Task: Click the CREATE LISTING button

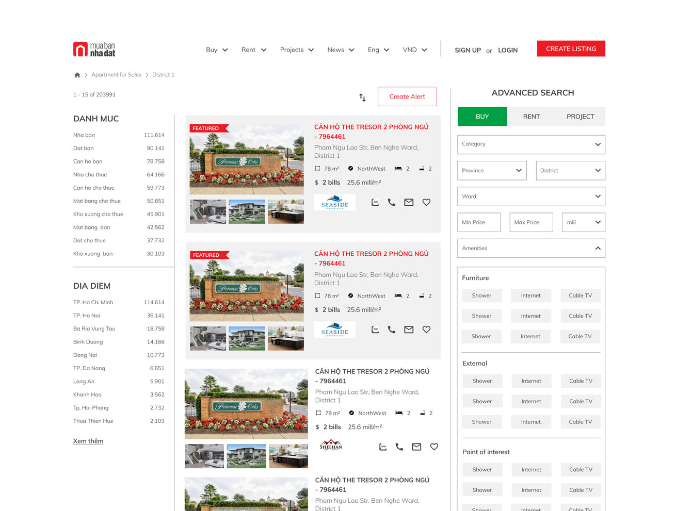Action: pyautogui.click(x=571, y=48)
